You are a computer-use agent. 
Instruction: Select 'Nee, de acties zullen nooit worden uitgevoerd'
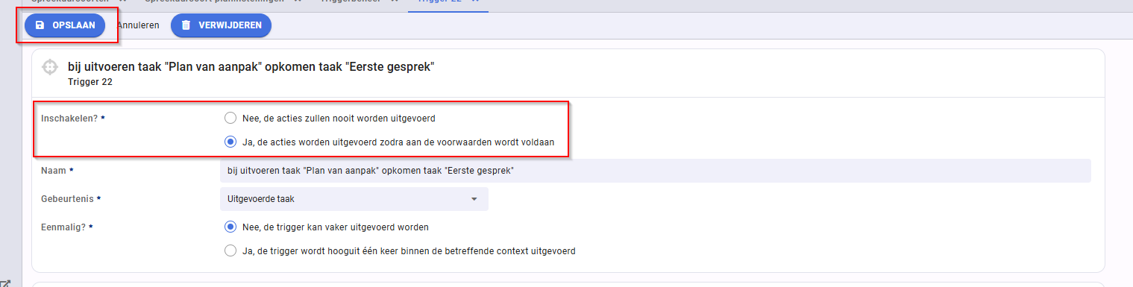tap(230, 118)
